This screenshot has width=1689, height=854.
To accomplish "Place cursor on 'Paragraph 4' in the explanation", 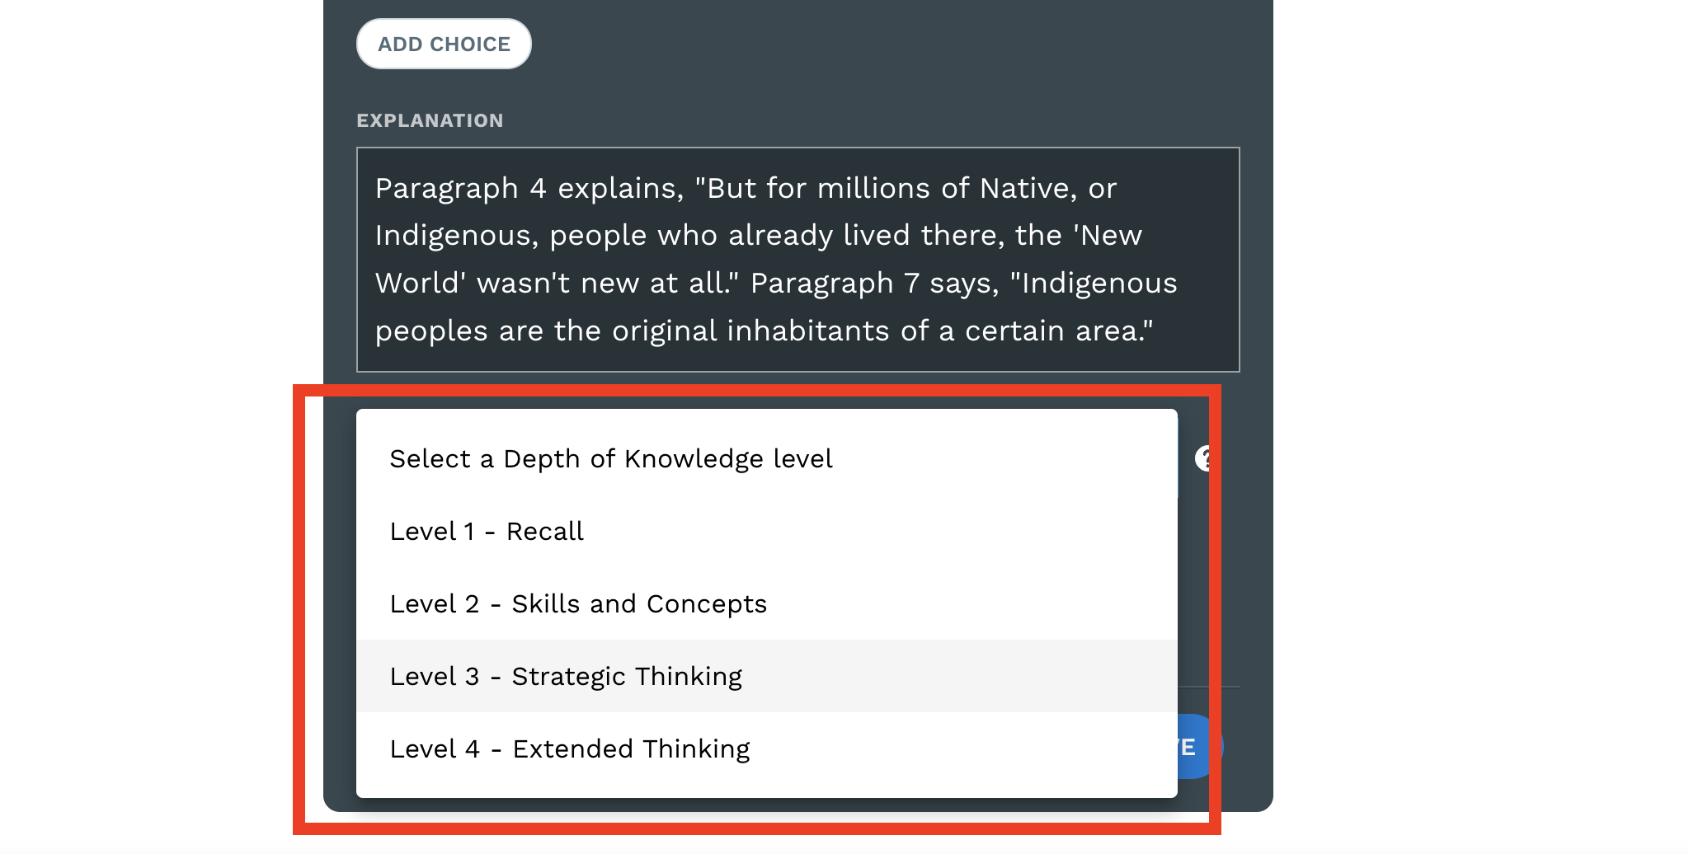I will coord(461,189).
